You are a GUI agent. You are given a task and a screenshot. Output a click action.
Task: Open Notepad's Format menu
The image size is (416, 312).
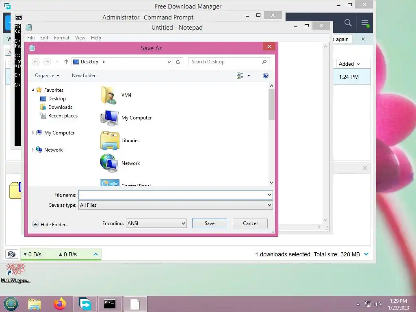[62, 38]
